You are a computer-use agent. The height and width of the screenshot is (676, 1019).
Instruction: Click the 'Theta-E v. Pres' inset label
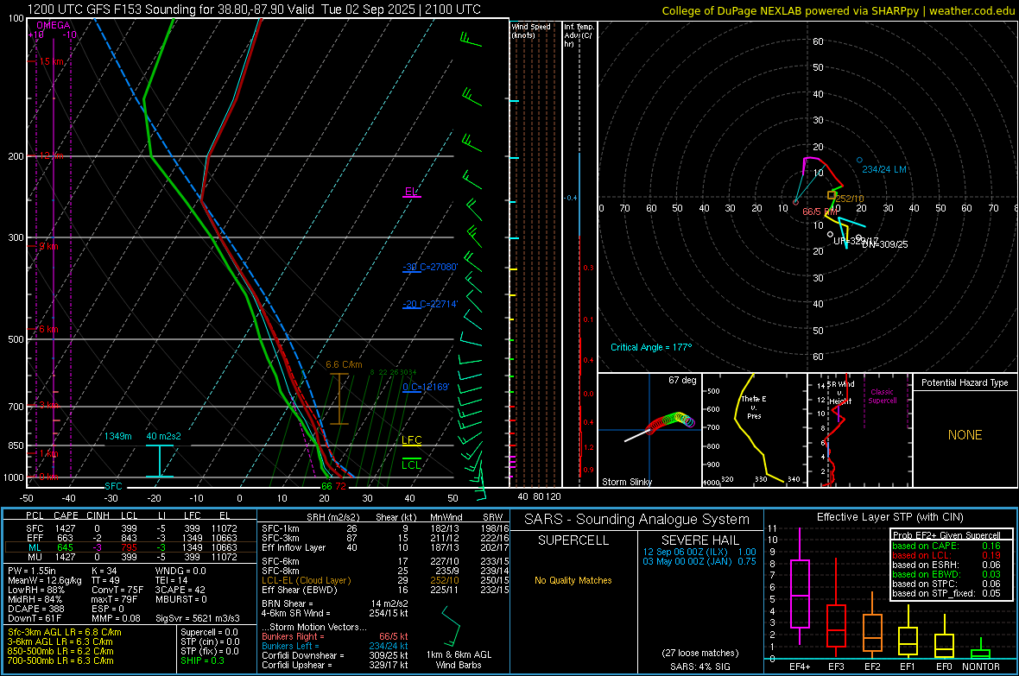(x=754, y=407)
